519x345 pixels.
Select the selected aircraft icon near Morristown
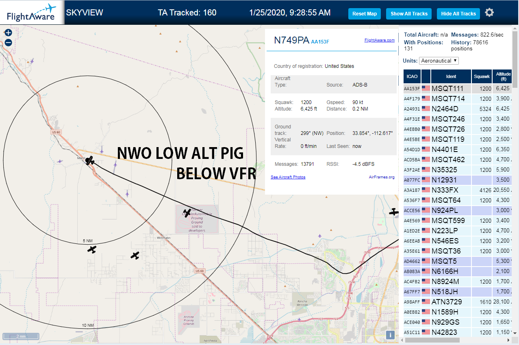[x=90, y=161]
